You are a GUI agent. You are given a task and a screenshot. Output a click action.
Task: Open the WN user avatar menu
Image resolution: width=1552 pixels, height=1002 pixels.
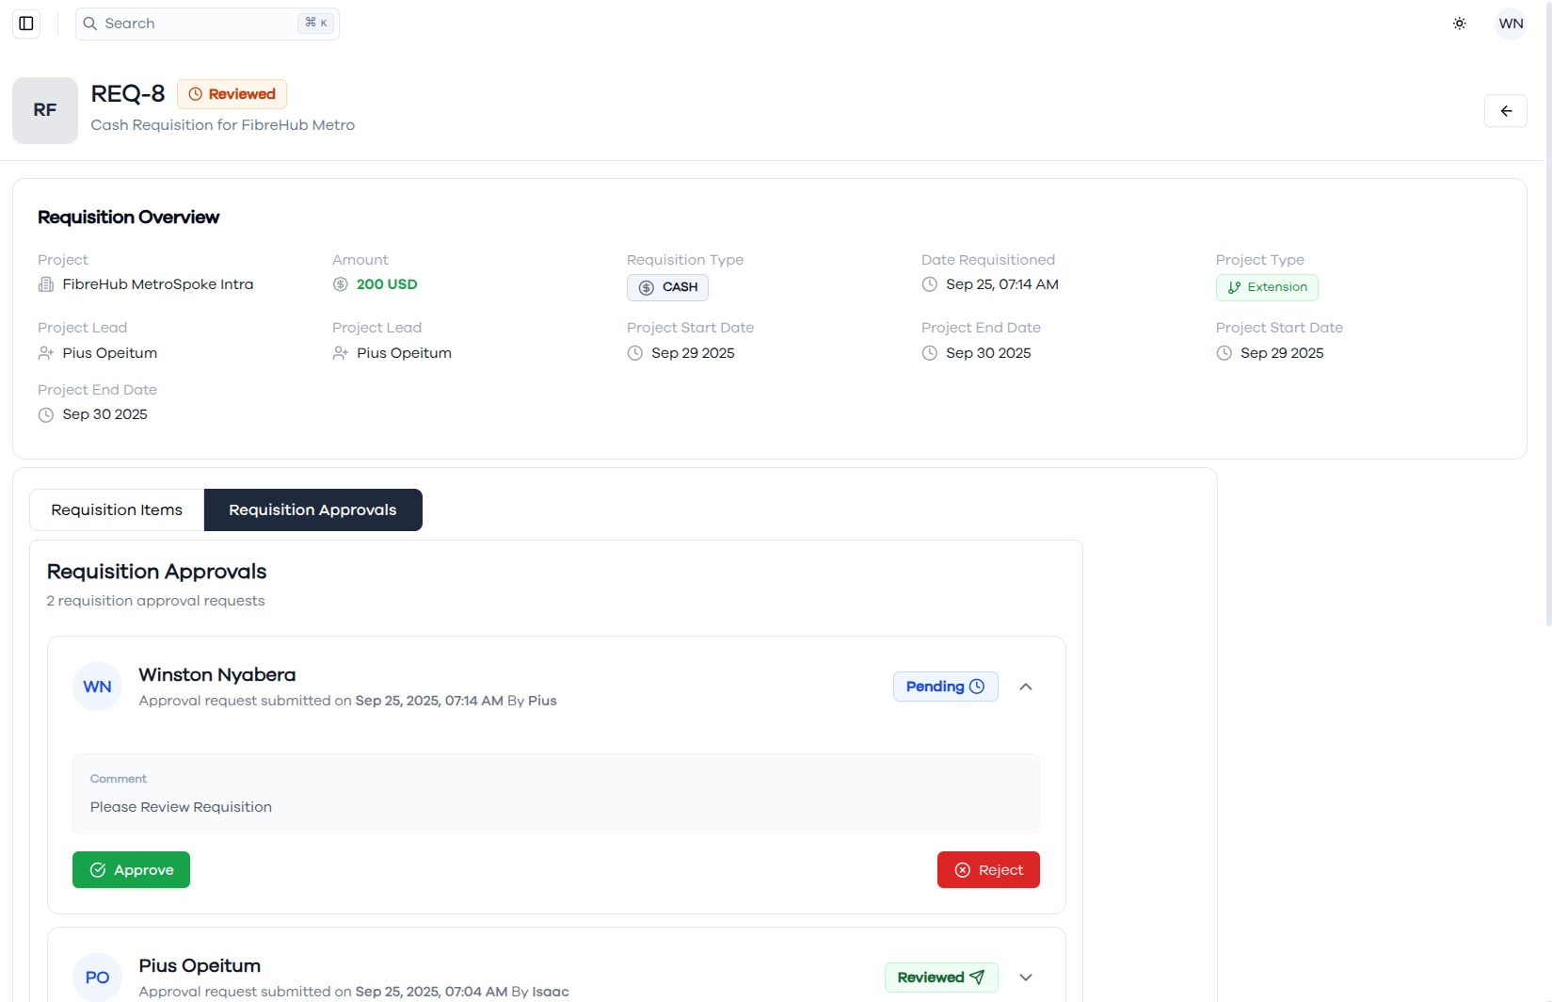pyautogui.click(x=1511, y=24)
